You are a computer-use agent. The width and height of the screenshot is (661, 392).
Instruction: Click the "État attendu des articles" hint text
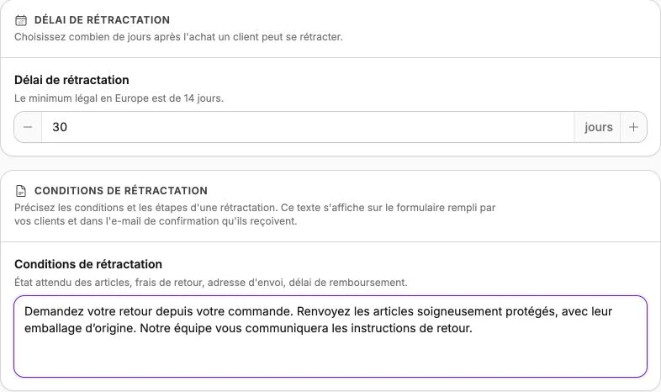[211, 283]
